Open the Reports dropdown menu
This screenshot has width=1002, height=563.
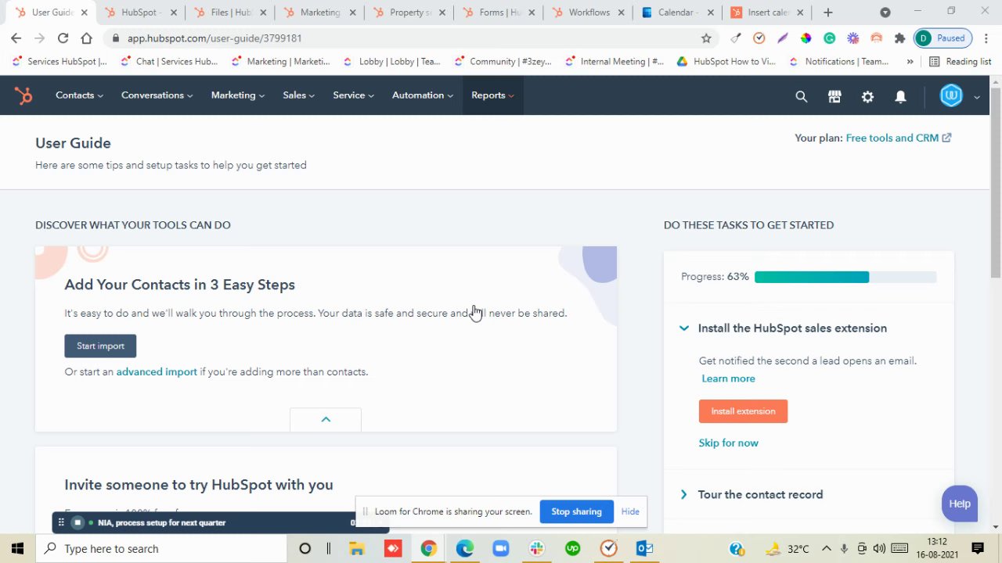(492, 95)
